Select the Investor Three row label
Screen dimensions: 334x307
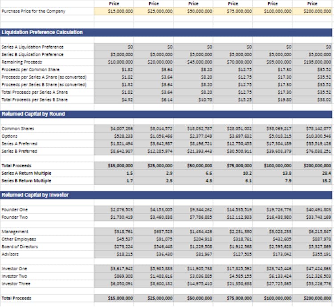tap(16, 283)
